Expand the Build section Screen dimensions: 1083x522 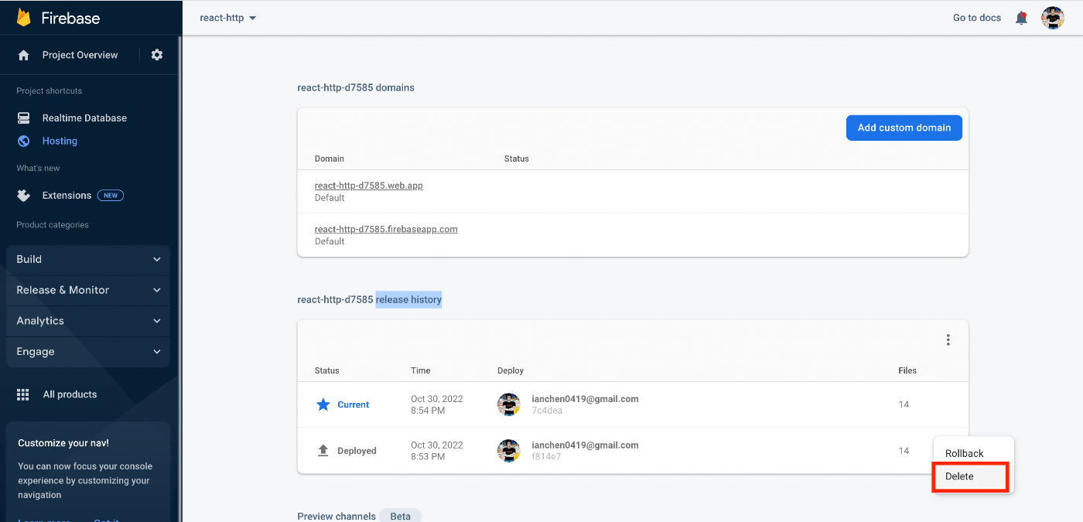88,259
